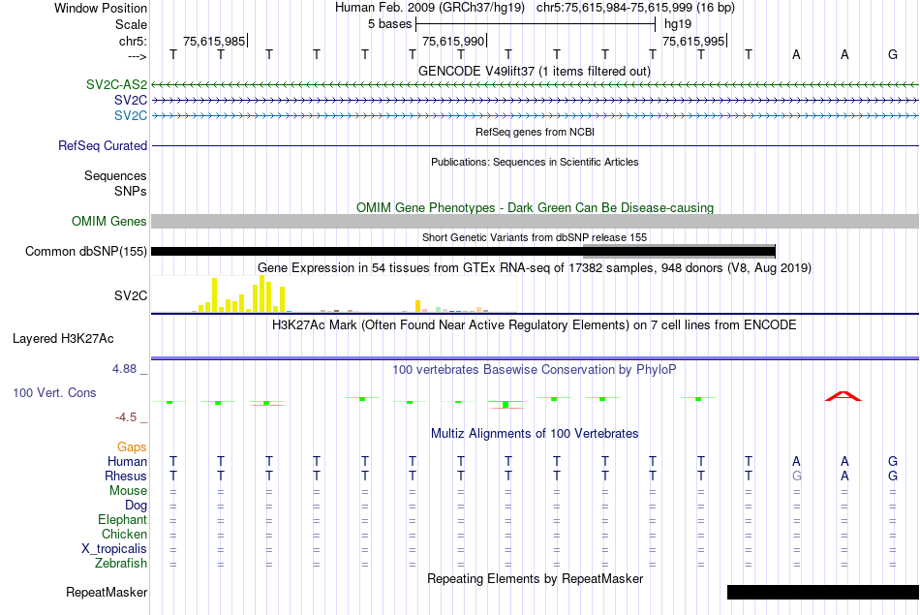Select the Elephant alignment row label
920x615 pixels.
(122, 519)
